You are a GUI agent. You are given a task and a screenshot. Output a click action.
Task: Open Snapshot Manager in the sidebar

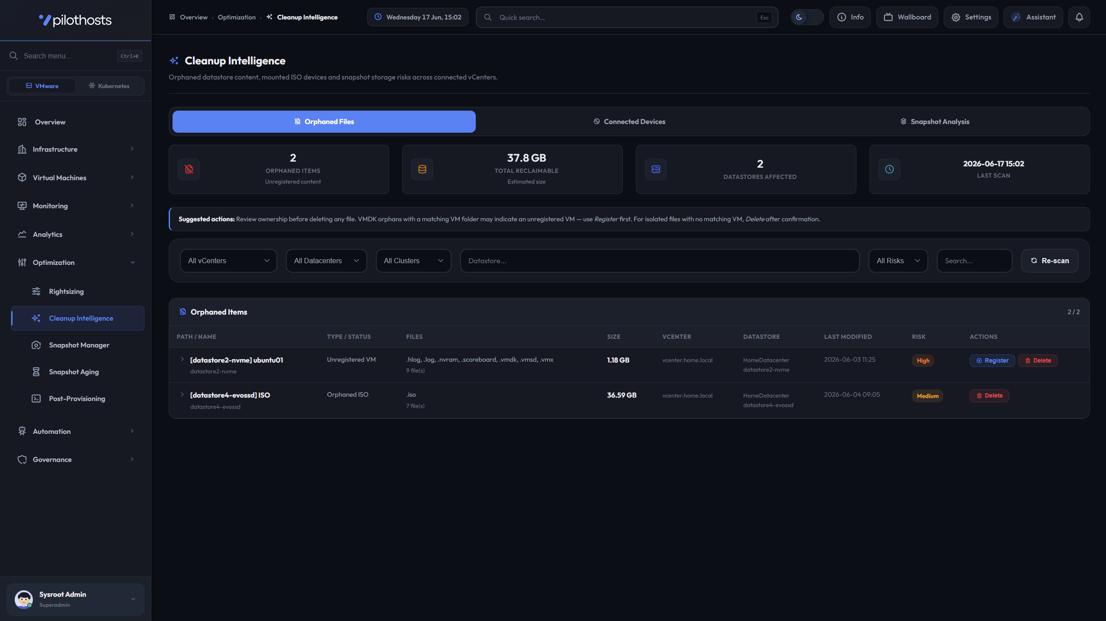pyautogui.click(x=78, y=345)
